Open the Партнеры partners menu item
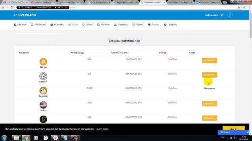The width and height of the screenshot is (252, 141). (121, 25)
